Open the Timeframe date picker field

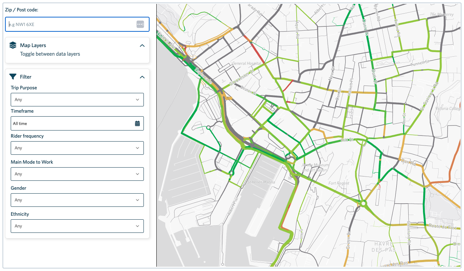[77, 123]
